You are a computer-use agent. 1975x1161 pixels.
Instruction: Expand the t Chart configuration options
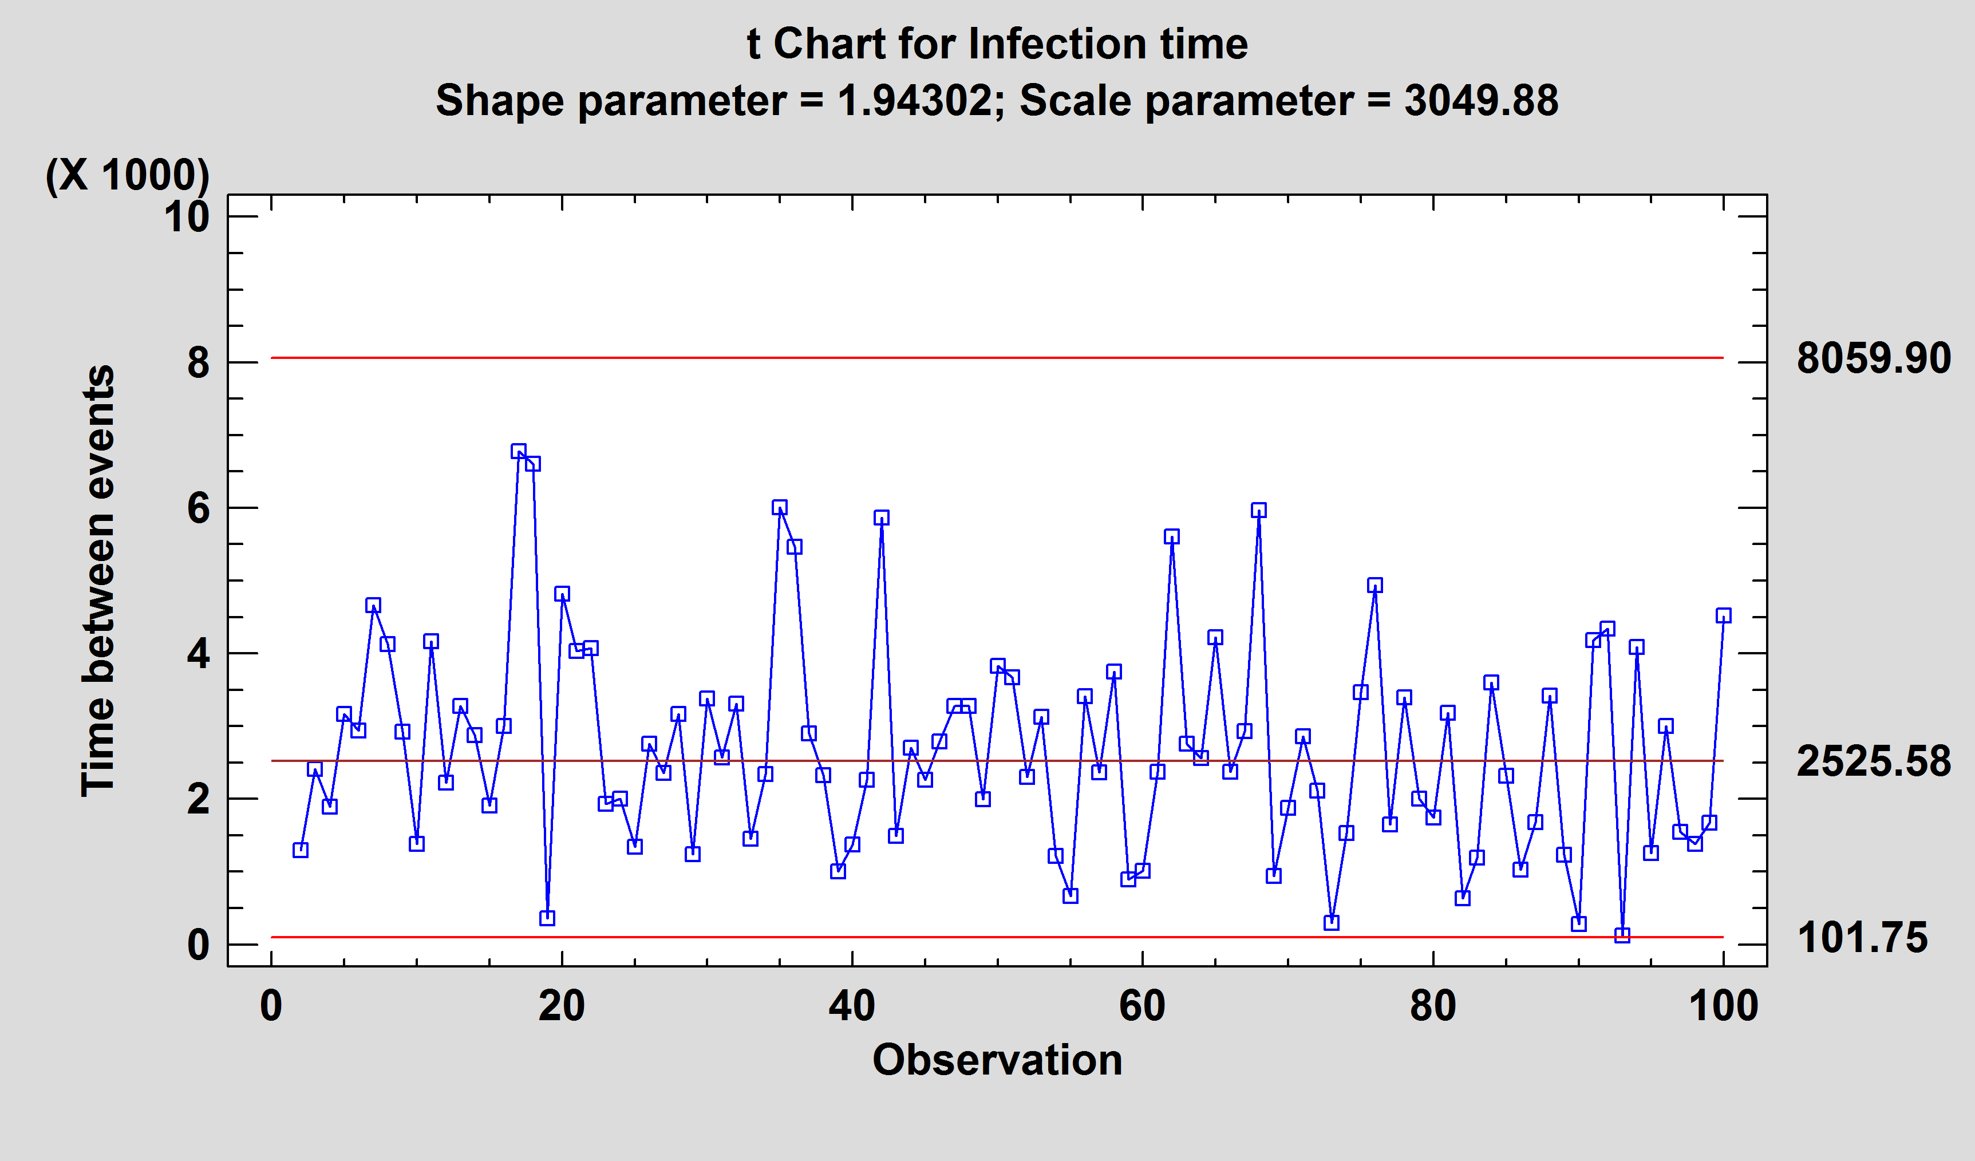(x=987, y=41)
